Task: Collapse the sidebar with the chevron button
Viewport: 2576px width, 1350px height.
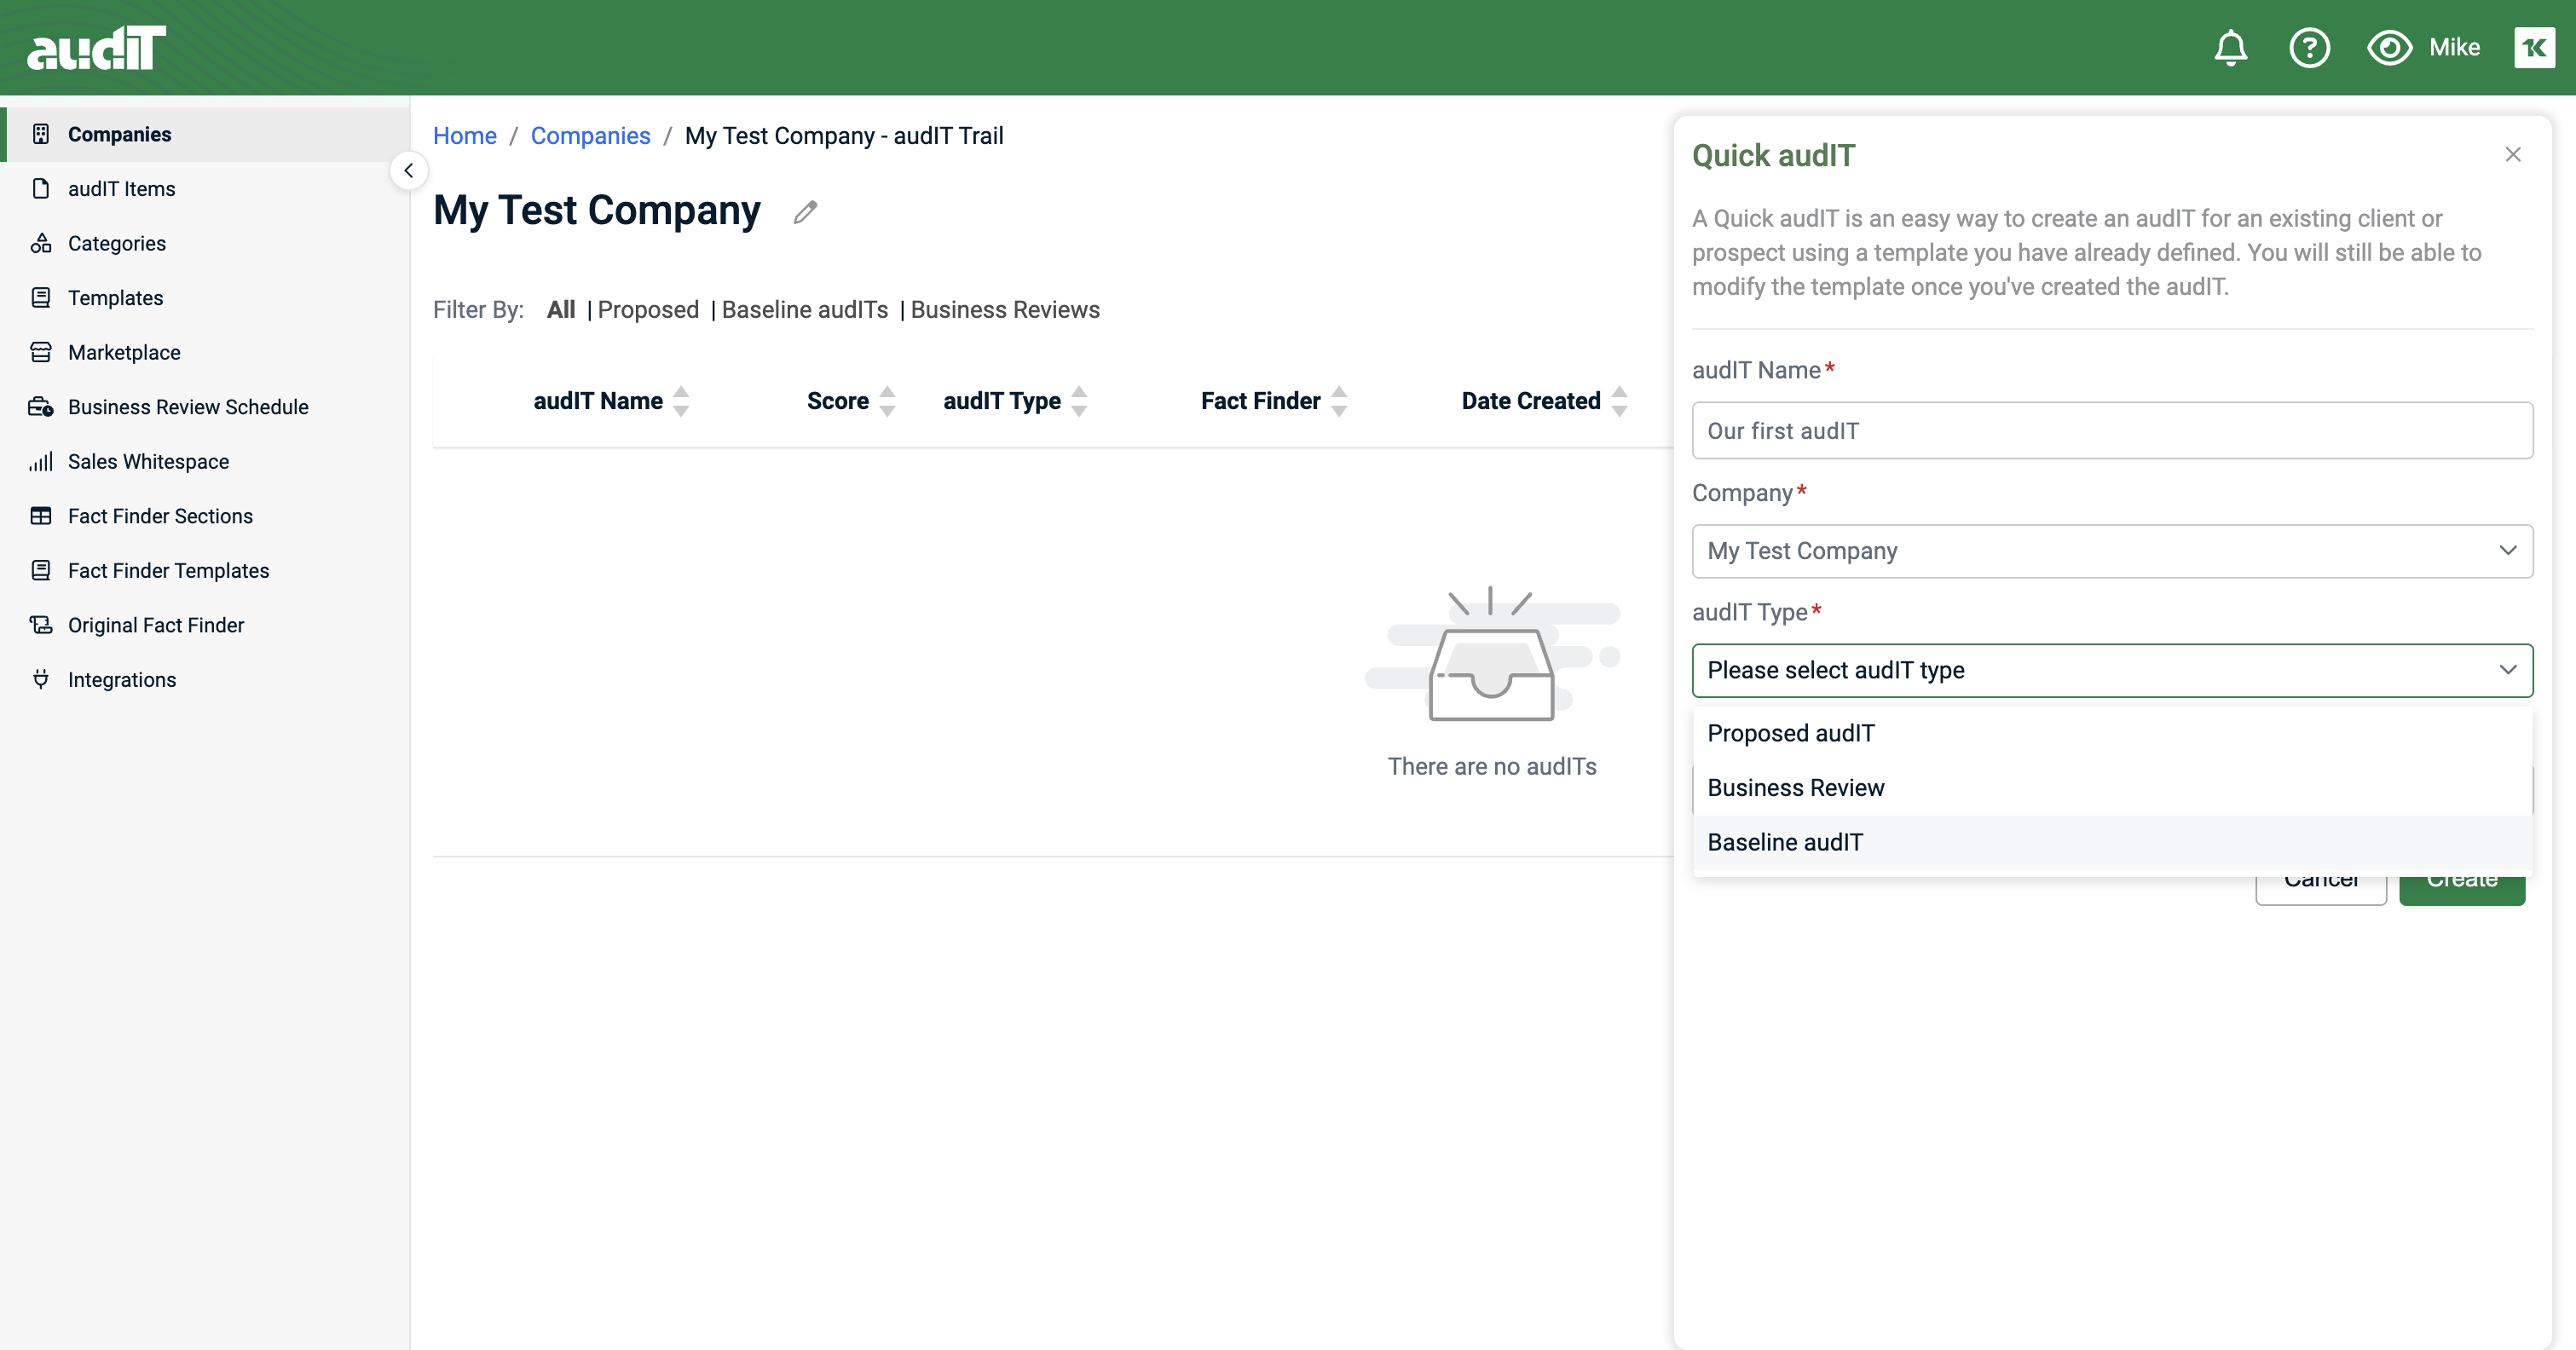Action: point(408,171)
